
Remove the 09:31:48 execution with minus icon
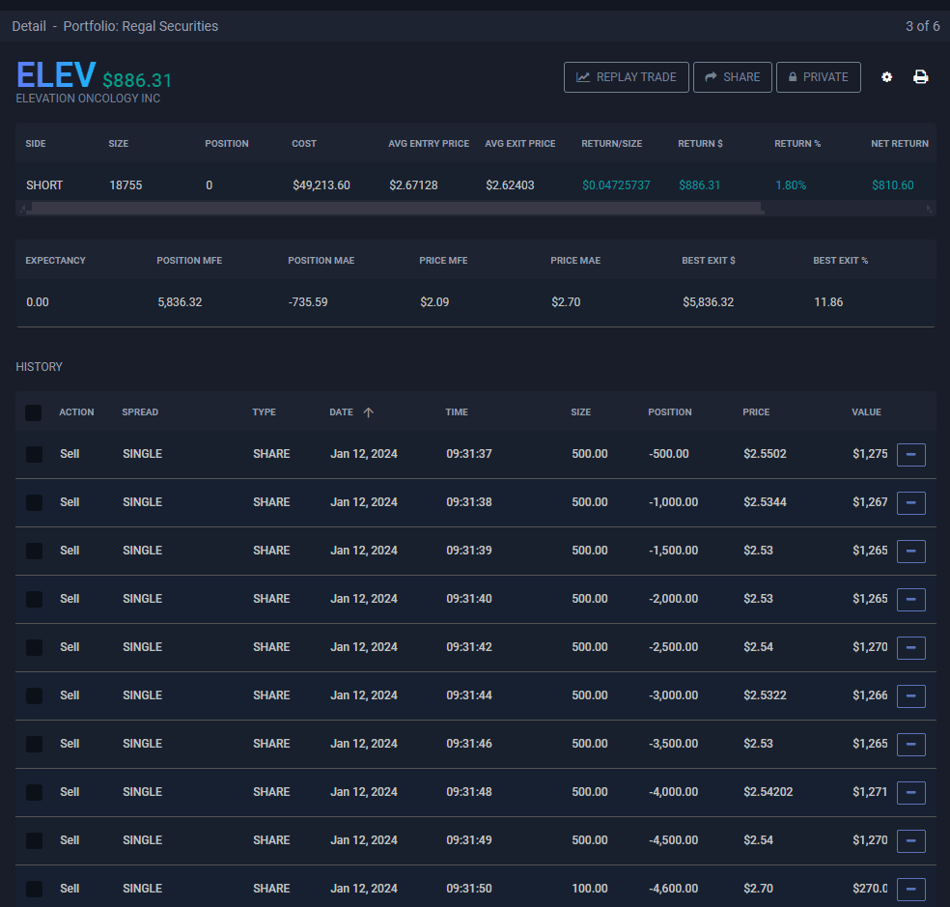pos(910,792)
